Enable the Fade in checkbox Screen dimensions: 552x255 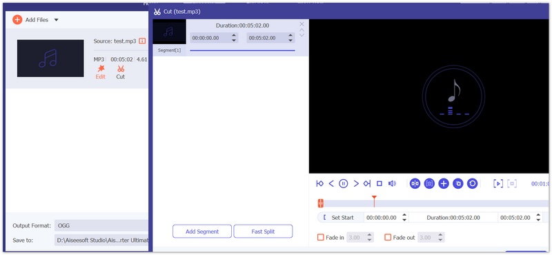click(x=320, y=237)
